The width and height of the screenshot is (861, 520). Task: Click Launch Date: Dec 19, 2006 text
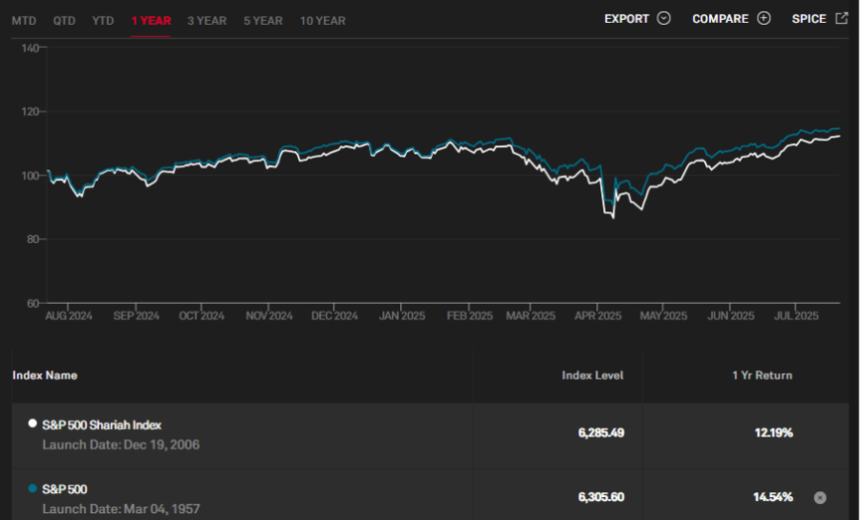[120, 444]
